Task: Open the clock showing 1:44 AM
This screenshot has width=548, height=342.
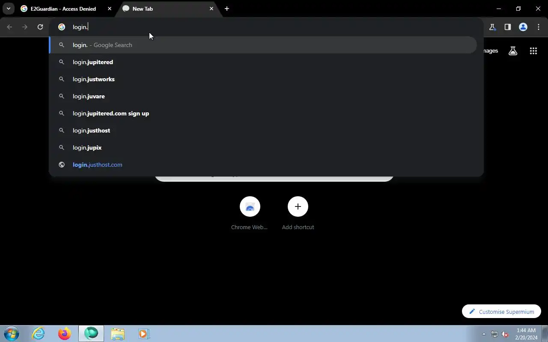Action: click(x=526, y=334)
